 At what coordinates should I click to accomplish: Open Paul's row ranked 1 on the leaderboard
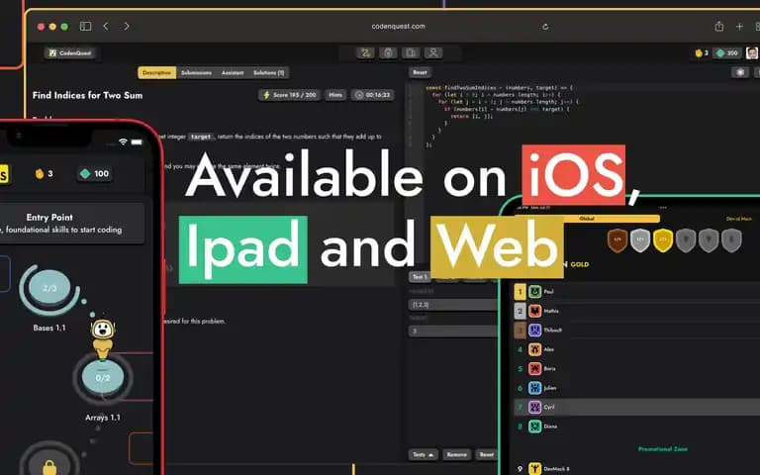coord(637,292)
